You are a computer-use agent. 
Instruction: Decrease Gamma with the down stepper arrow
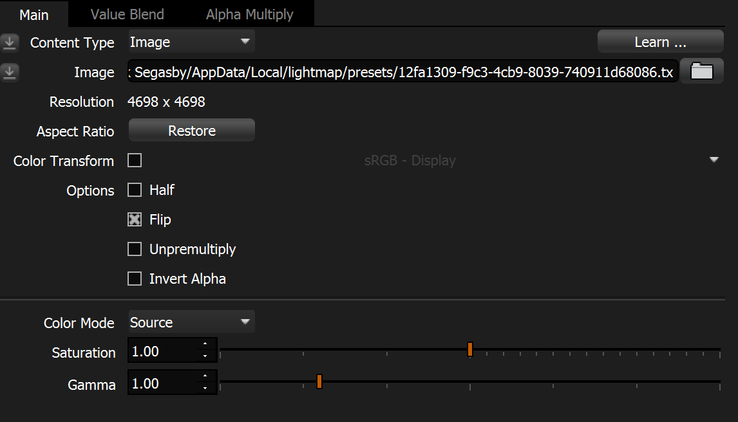click(x=205, y=388)
